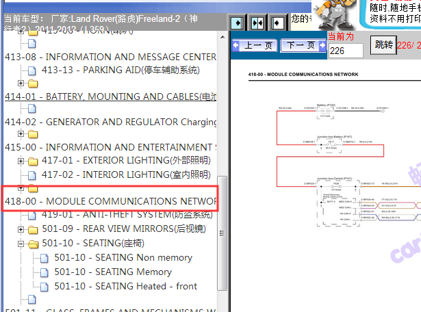Viewport: 421px width, 312px height.
Task: Open 417-02 INTERIOR LIGHTING document
Action: pos(126,174)
